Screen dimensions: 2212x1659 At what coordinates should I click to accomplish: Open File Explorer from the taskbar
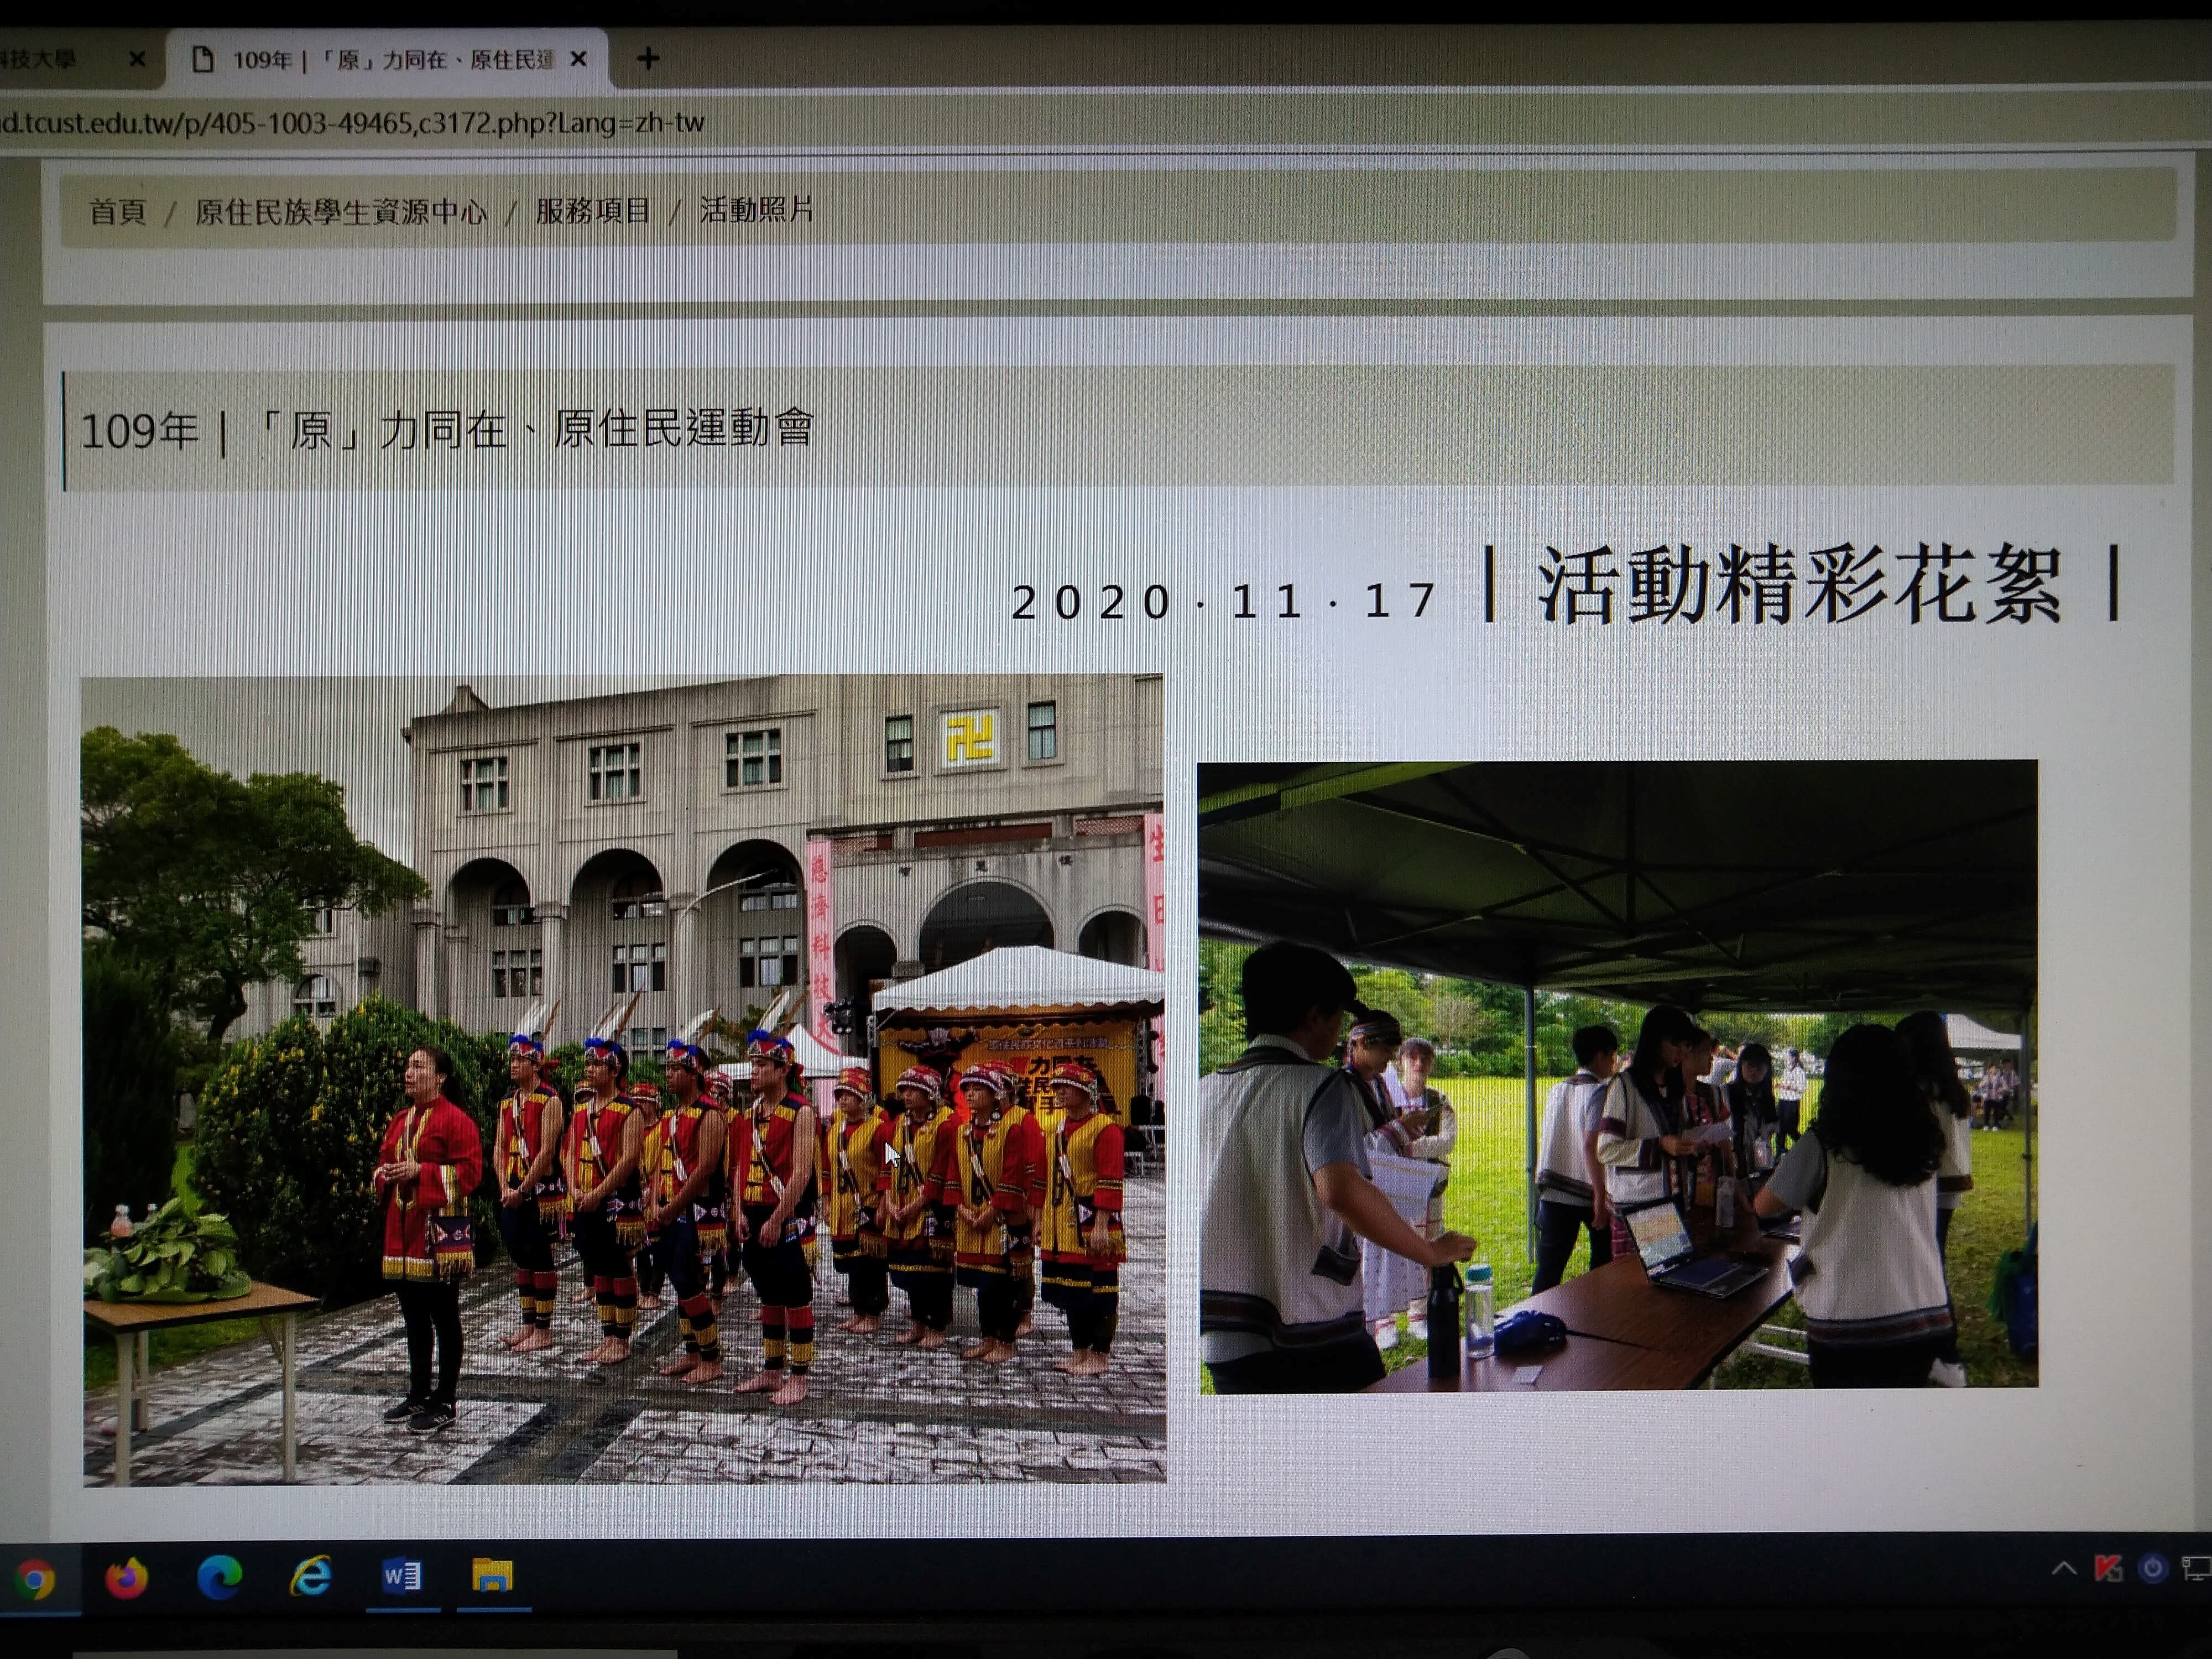(492, 1576)
